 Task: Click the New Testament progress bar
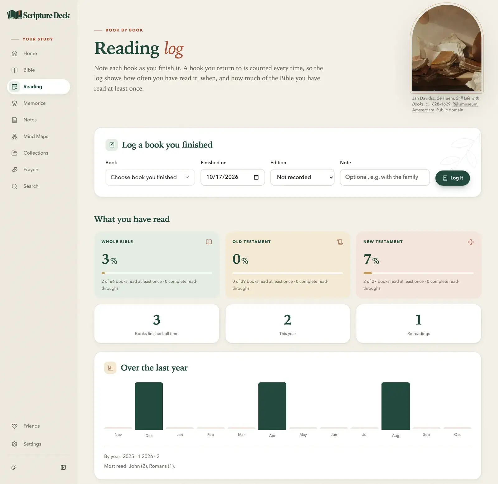coord(418,273)
